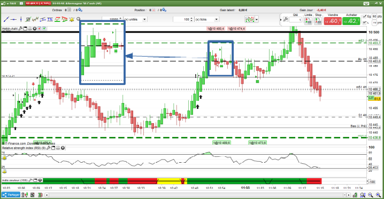The width and height of the screenshot is (384, 199).
Task: Open the price chart style tool
Action: tap(35, 19)
